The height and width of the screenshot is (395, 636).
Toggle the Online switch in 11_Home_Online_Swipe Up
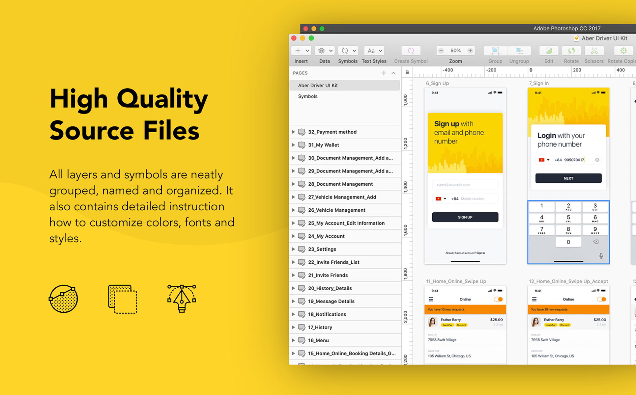(498, 299)
